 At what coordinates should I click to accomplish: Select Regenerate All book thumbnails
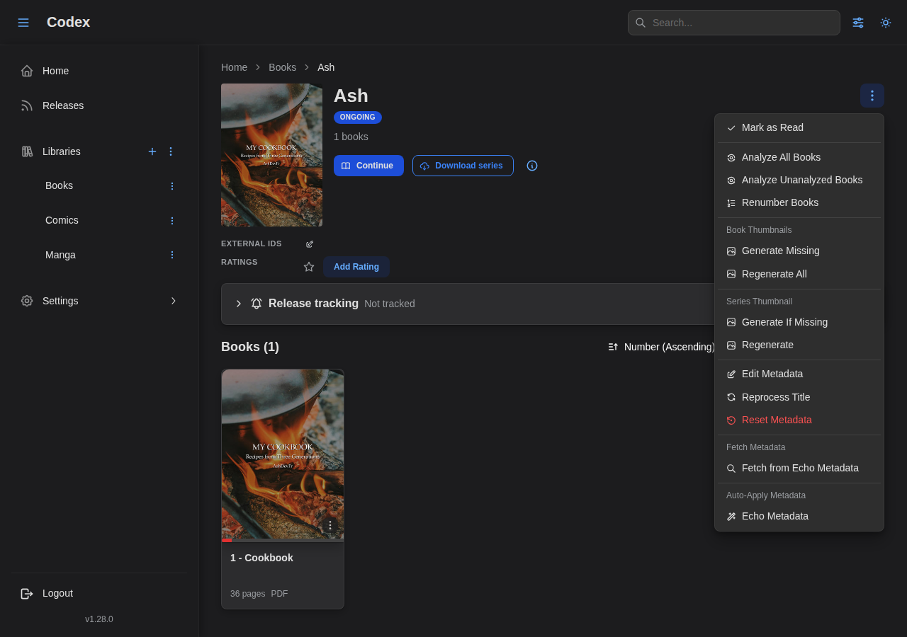point(799,274)
